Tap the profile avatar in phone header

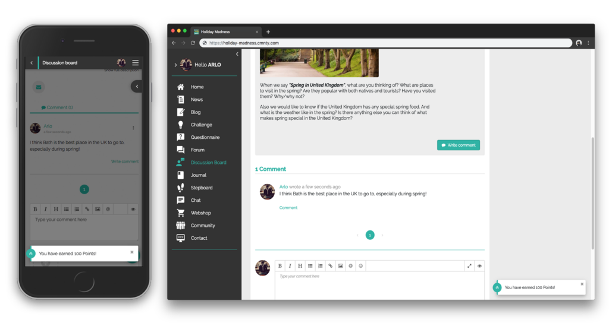121,62
